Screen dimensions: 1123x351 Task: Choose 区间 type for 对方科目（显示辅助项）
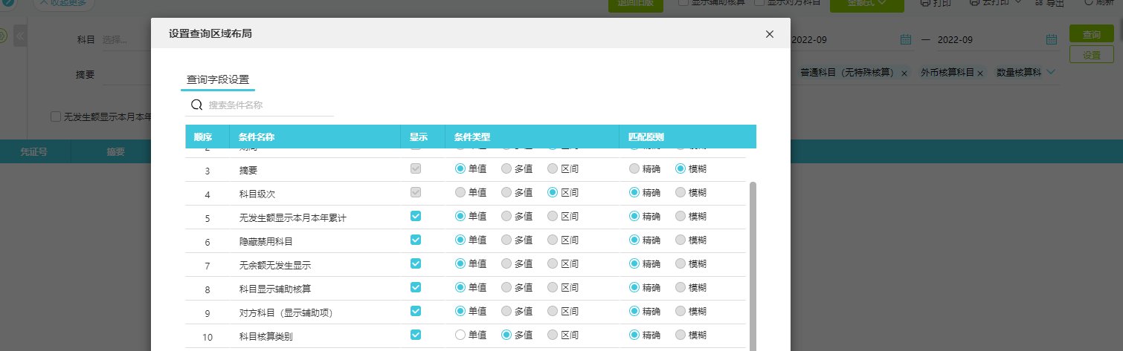point(553,311)
